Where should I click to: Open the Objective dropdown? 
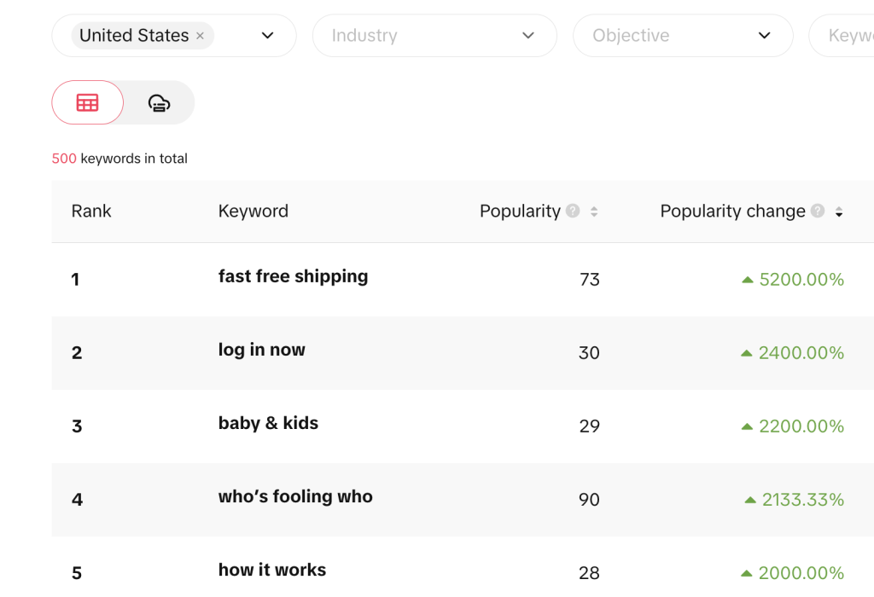pyautogui.click(x=683, y=36)
